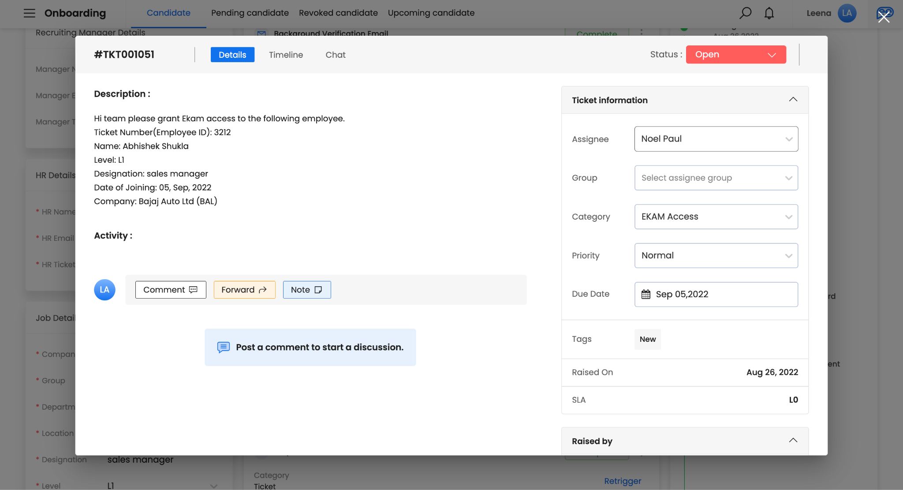Click the LA avatar beside activity buttons

click(x=104, y=290)
